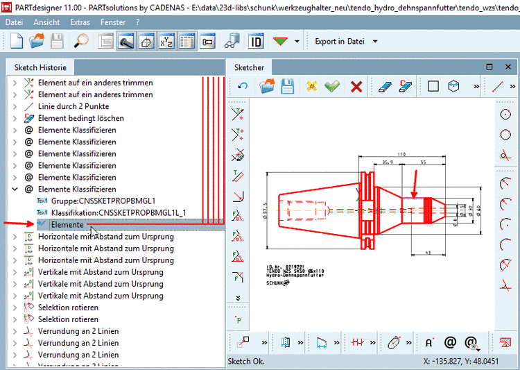Expand the 'Linie durch 2 Punkte' entry
This screenshot has height=370, width=520.
pos(15,107)
